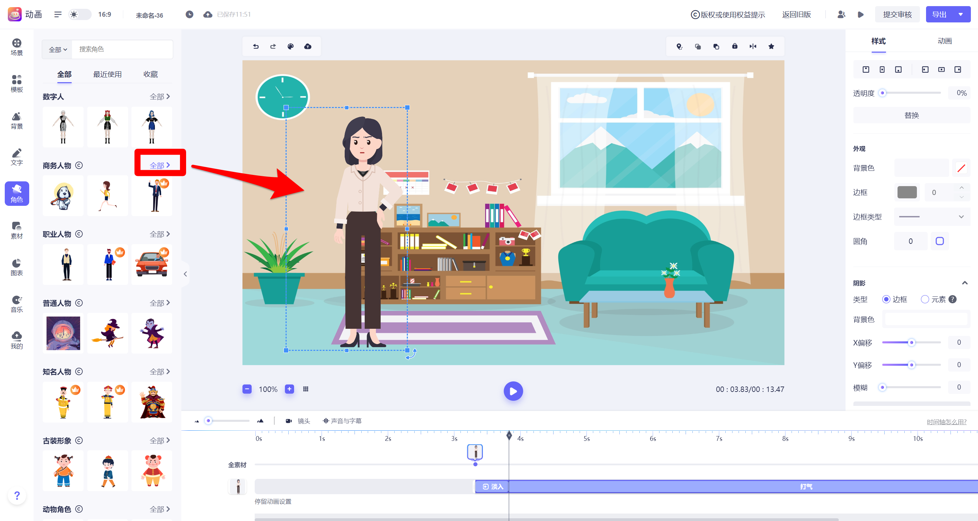Zoom in with the plus button
Viewport: 978px width, 521px height.
point(289,389)
